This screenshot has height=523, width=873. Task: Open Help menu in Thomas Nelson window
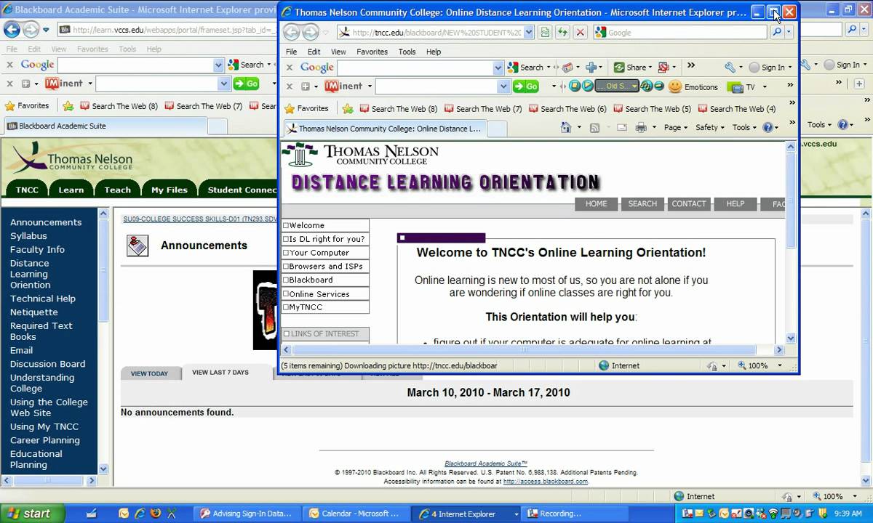pos(434,52)
